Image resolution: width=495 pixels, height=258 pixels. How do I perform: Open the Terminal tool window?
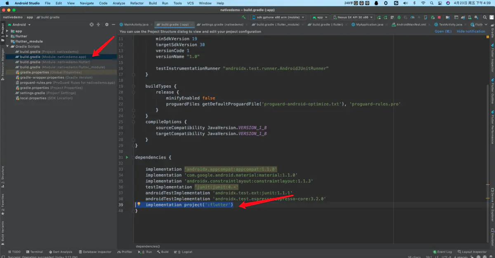coord(34,252)
